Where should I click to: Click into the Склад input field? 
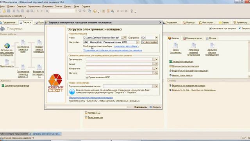click(119, 64)
